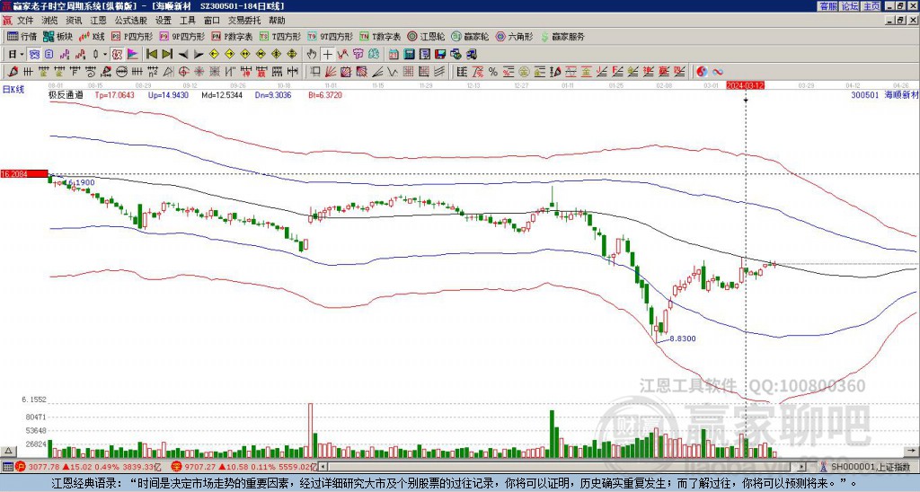Open the 板块 sector view
Viewport: 920px width, 492px height.
pos(58,36)
